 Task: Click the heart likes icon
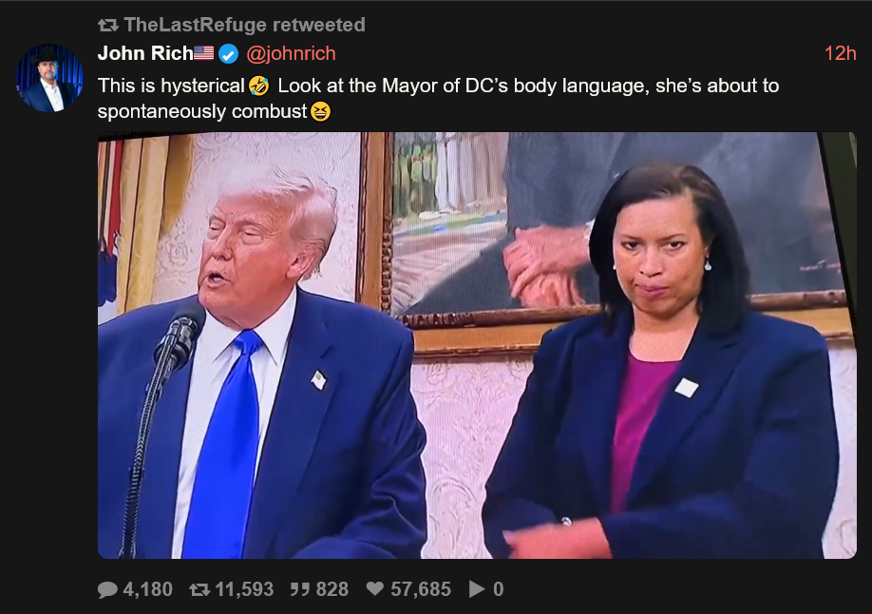[375, 589]
